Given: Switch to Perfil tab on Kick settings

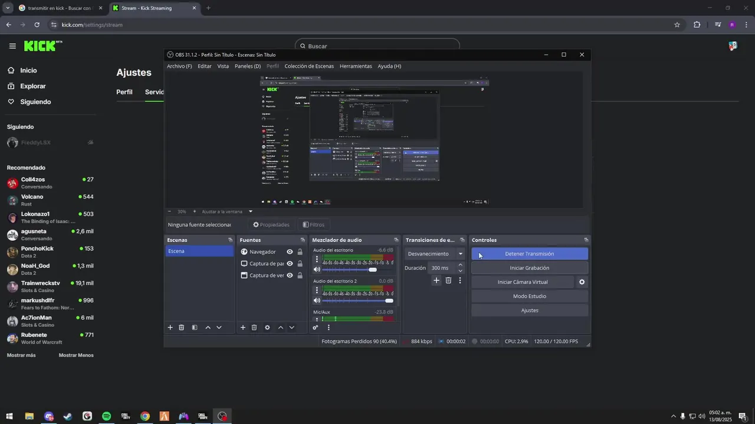Looking at the screenshot, I should pyautogui.click(x=124, y=92).
